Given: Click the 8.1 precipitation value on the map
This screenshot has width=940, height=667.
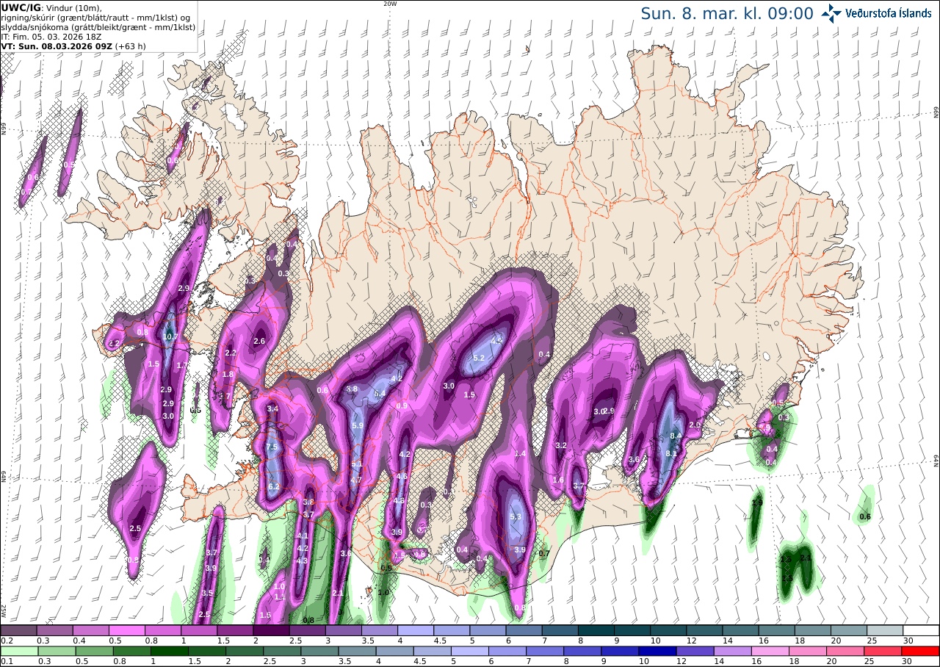Looking at the screenshot, I should [x=671, y=454].
